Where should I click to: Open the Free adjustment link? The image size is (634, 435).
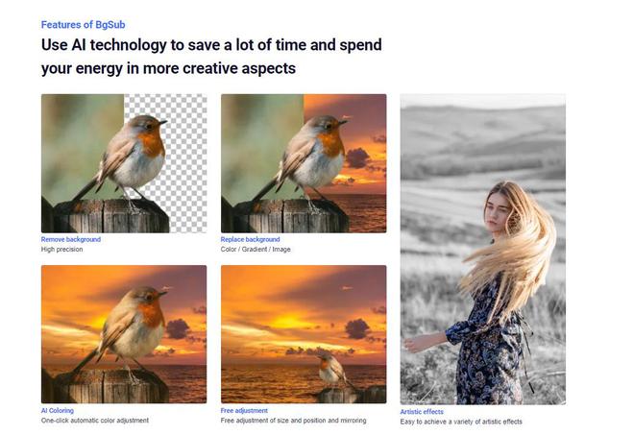[244, 410]
